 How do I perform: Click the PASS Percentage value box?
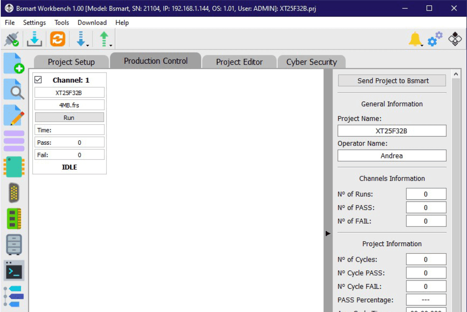tap(426, 300)
